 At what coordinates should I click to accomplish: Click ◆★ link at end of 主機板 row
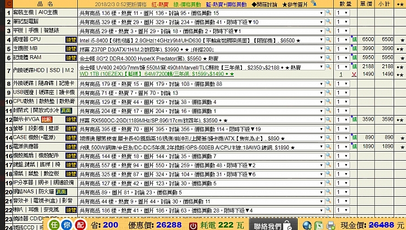coord(400,49)
